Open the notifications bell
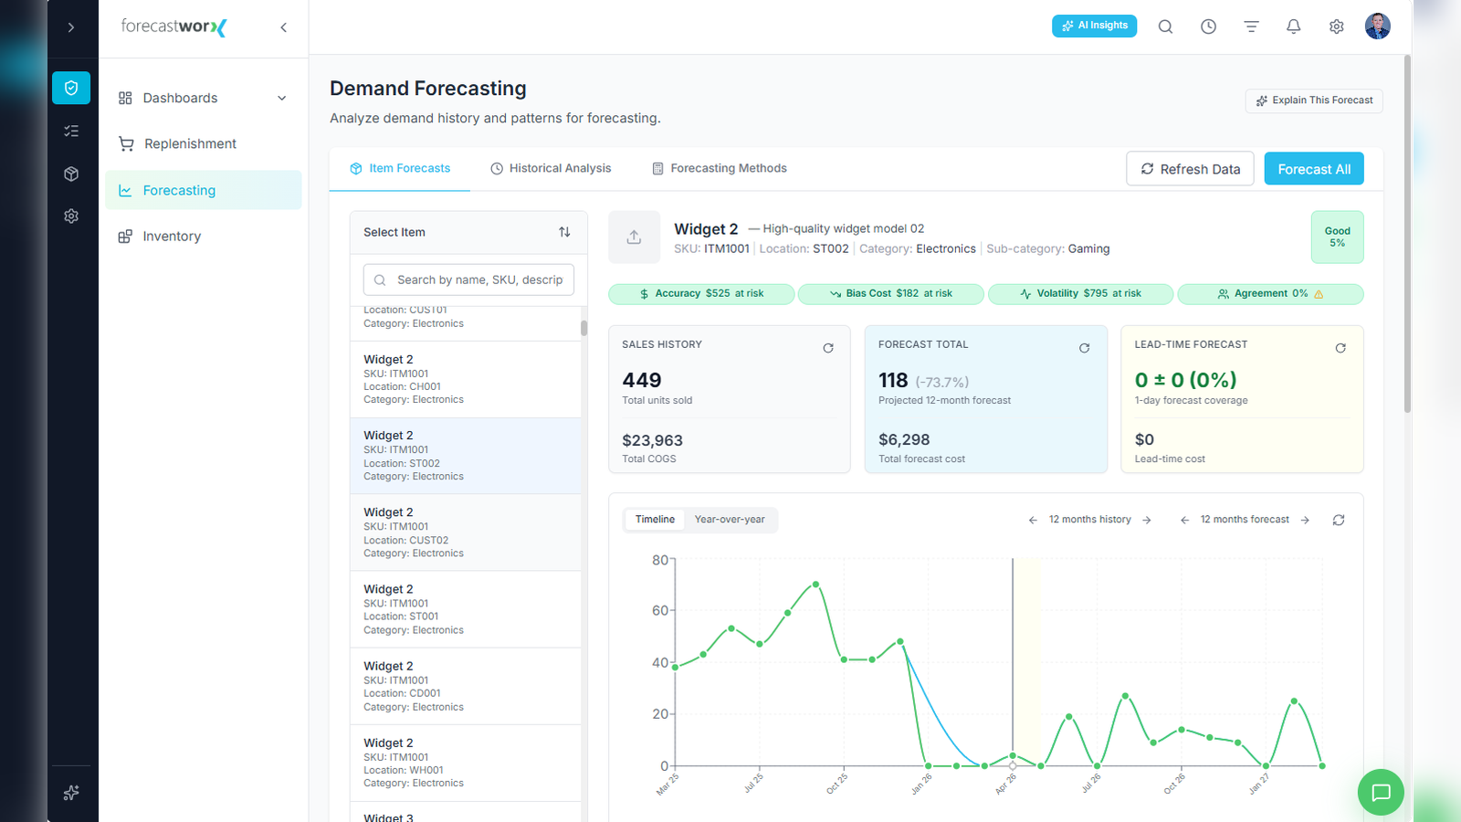This screenshot has height=822, width=1461. tap(1294, 26)
